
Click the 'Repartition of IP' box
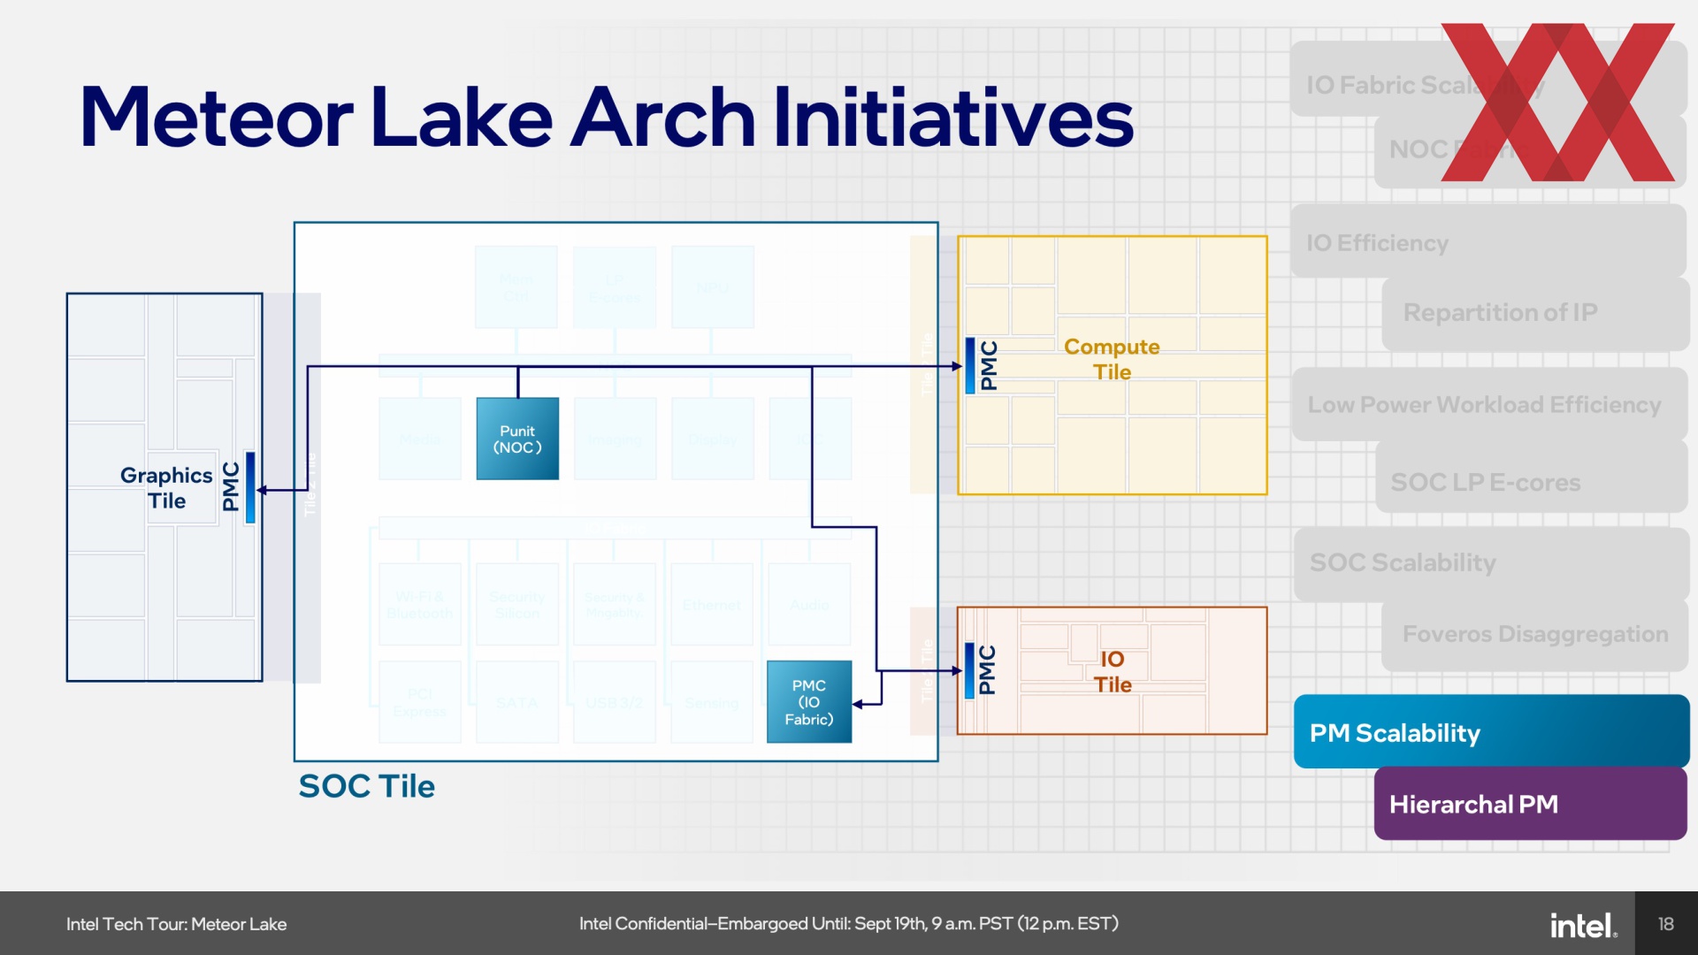click(1535, 313)
